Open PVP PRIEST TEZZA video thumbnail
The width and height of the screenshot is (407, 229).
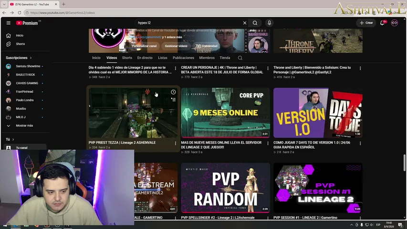[133, 113]
